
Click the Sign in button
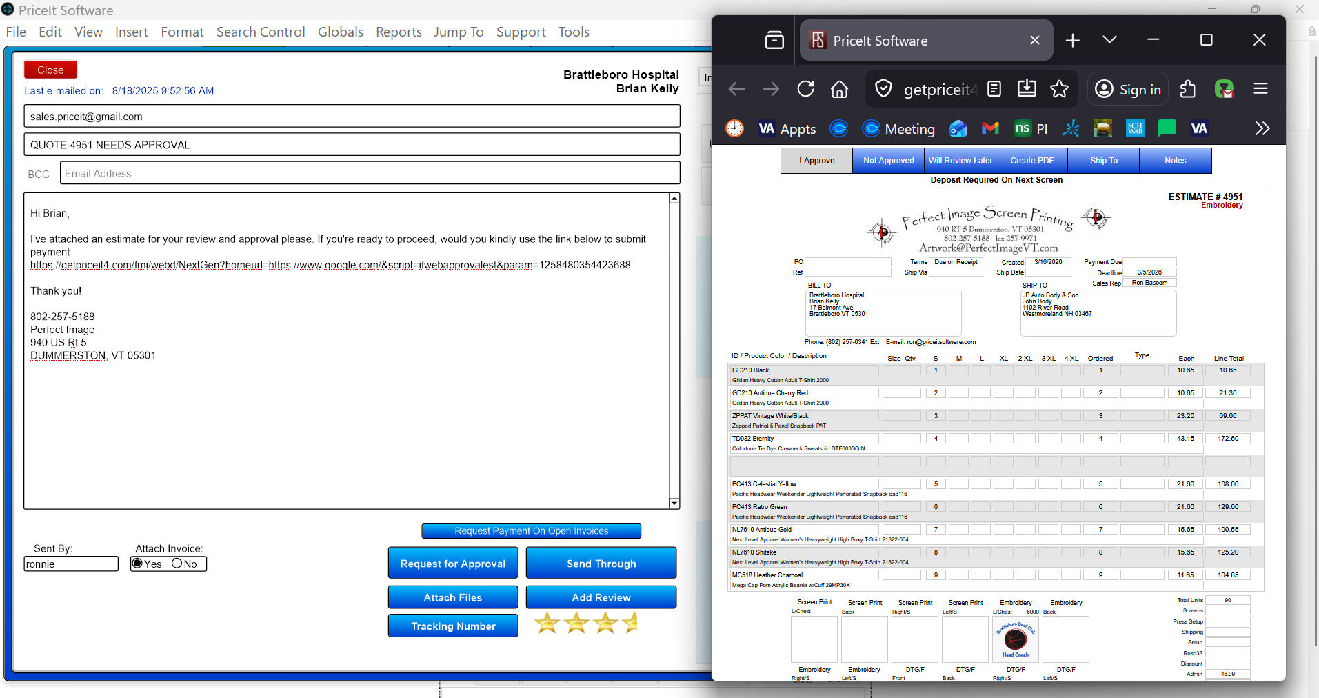[x=1128, y=89]
